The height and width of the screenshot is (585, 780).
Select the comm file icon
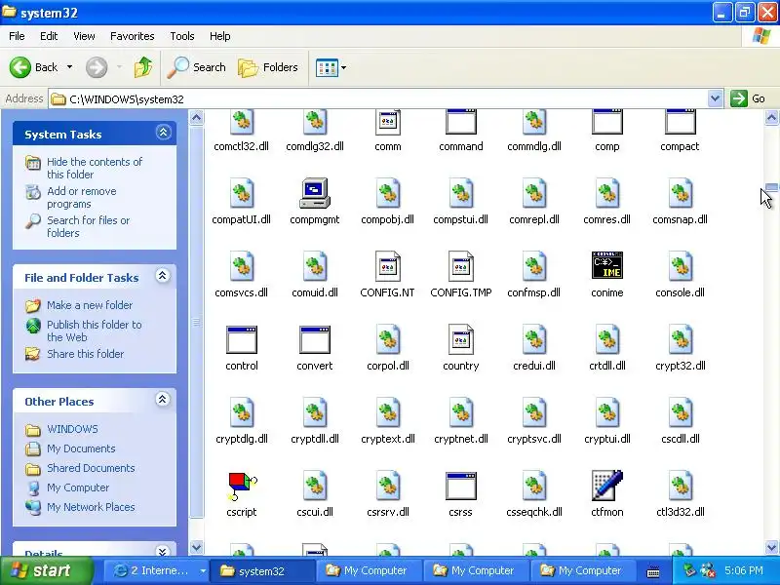[x=387, y=122]
